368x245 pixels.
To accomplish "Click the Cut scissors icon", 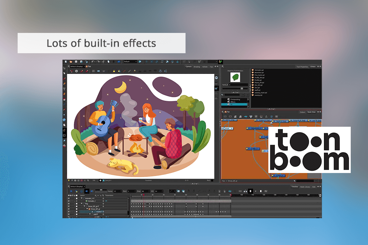I will click(x=103, y=62).
